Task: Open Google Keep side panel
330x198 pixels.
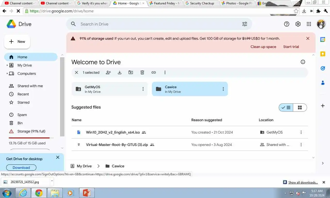Action: [323, 54]
